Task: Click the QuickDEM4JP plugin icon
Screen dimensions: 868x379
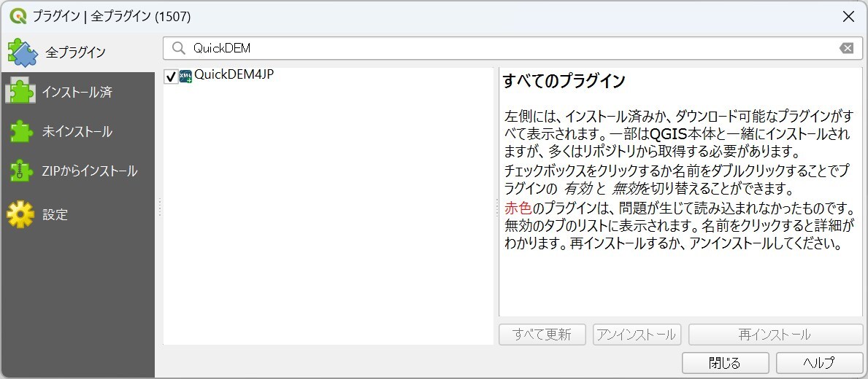Action: (185, 77)
